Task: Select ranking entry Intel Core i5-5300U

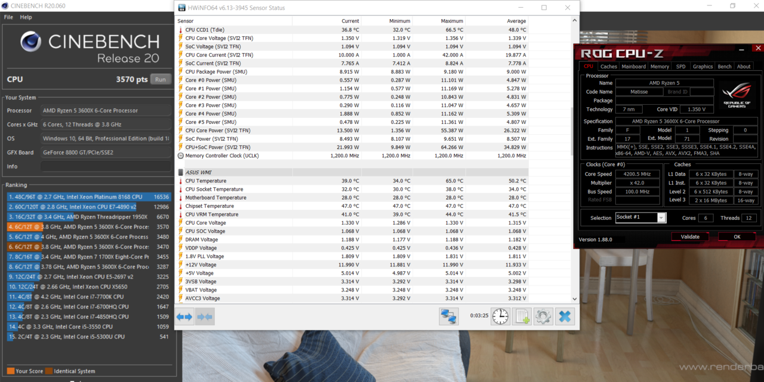Action: pyautogui.click(x=89, y=337)
